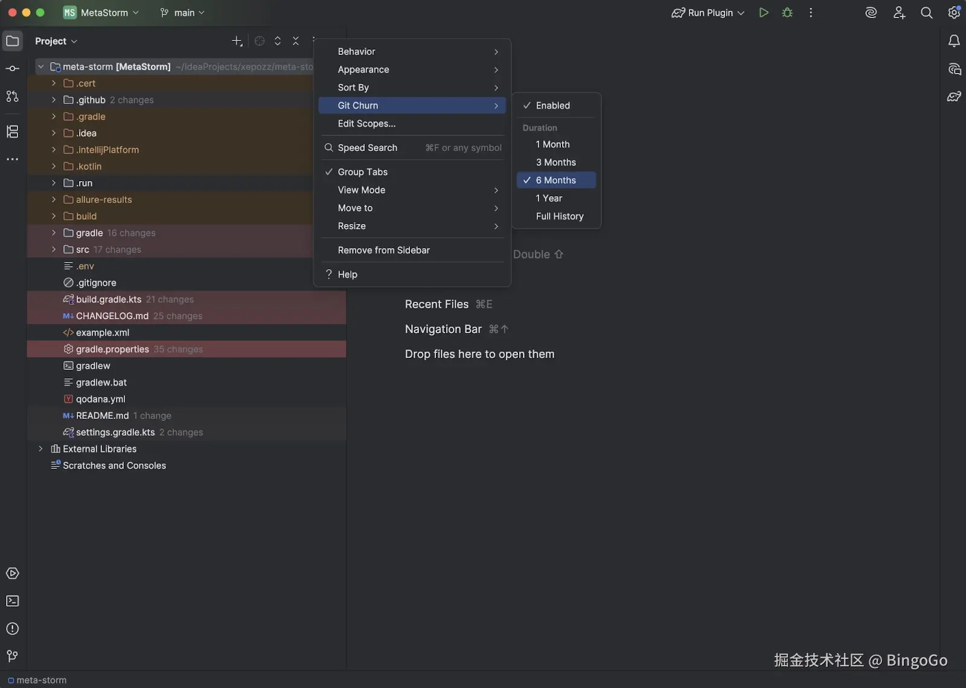This screenshot has height=688, width=966.
Task: Uncheck Group Tabs in the menu
Action: (x=363, y=171)
